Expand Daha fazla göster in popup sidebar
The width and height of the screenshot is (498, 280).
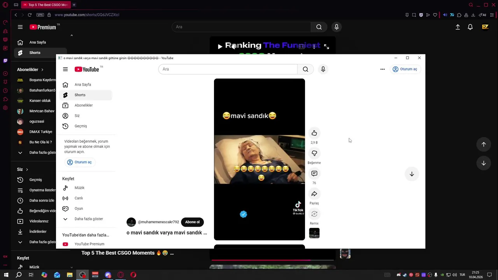(x=86, y=219)
